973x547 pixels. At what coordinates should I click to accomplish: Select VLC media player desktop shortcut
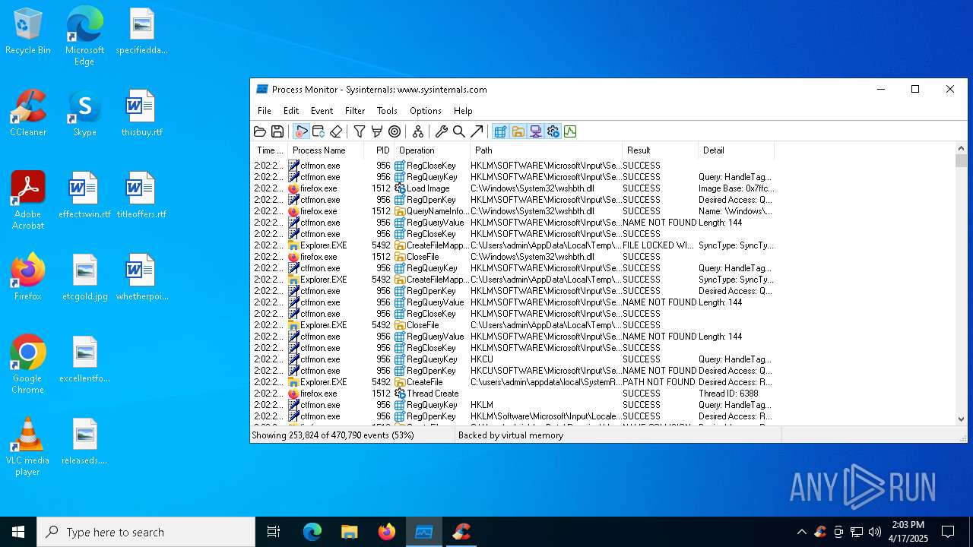28,447
